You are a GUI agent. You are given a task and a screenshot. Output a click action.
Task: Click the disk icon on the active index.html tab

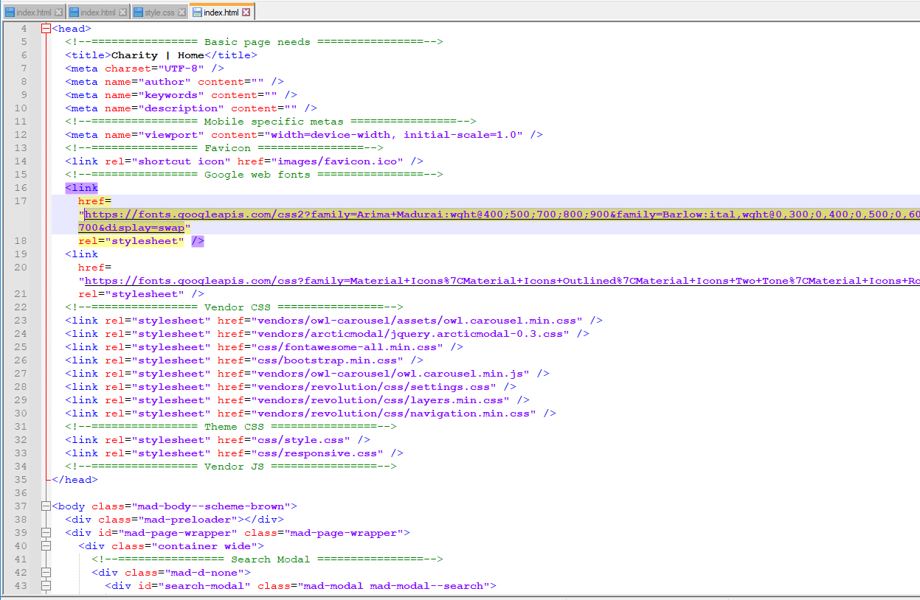click(x=196, y=13)
